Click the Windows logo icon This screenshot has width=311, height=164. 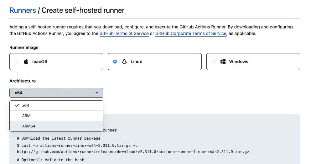pyautogui.click(x=223, y=62)
